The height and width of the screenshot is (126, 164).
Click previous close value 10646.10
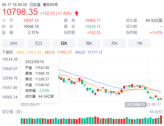[31, 26]
